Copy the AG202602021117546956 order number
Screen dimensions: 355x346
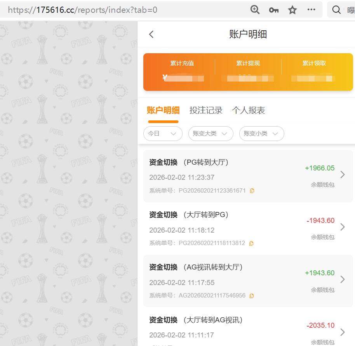click(252, 296)
